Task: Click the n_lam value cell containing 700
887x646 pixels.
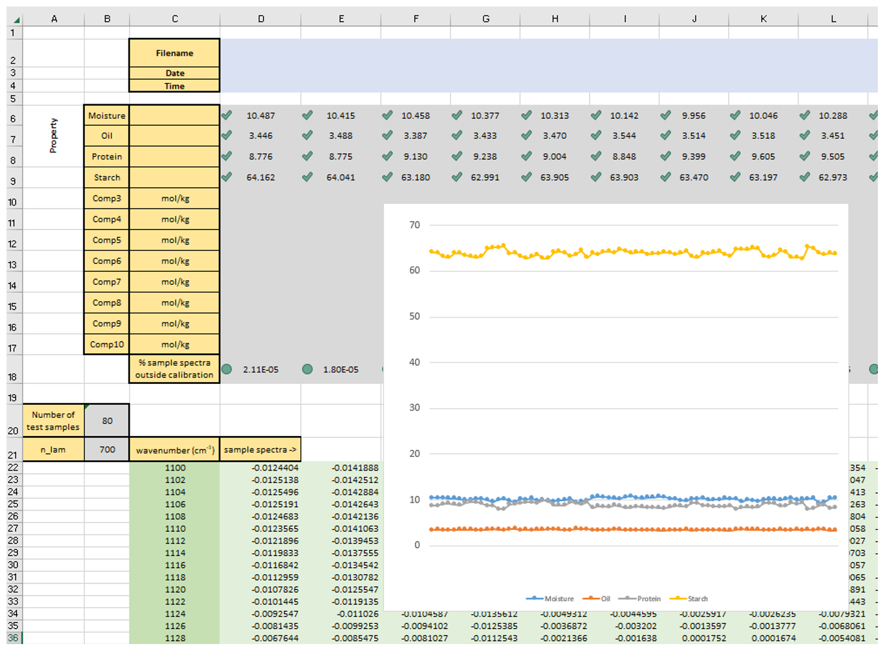Action: [x=107, y=449]
